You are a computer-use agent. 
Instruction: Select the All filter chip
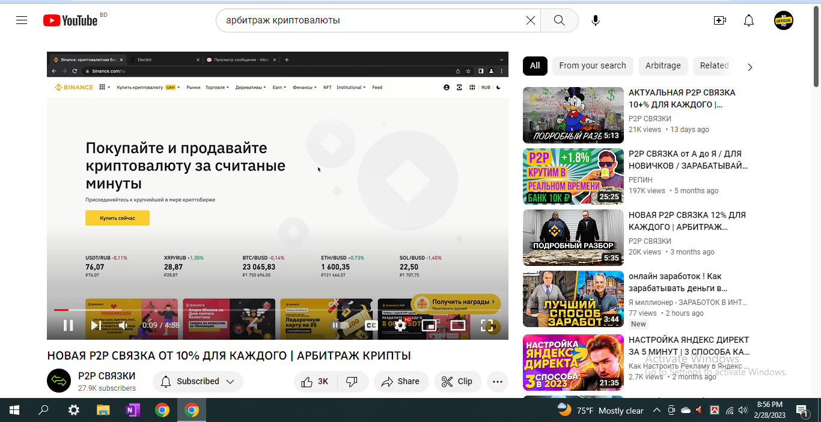(535, 66)
